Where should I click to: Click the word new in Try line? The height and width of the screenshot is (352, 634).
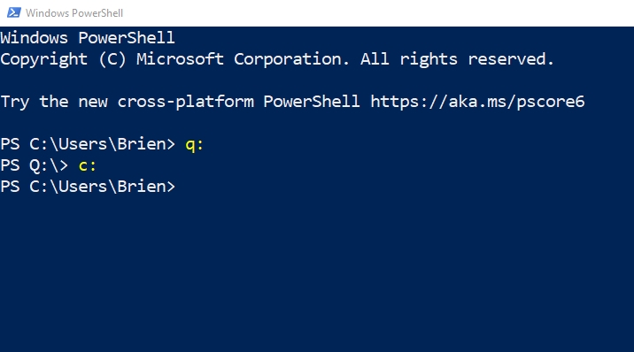click(93, 102)
